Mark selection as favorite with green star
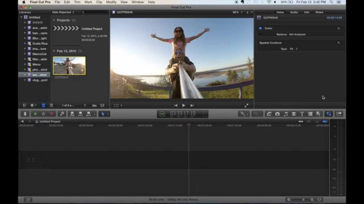Viewport: 364px width, 204px height. click(35, 114)
